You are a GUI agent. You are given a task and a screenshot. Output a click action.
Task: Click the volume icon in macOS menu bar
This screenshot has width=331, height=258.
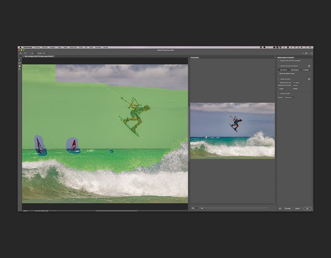click(302, 47)
